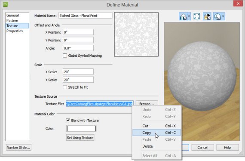Click the 3D sphere material preview

pos(202,81)
